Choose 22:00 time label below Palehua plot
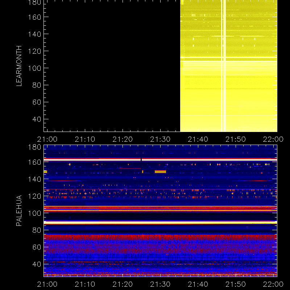Viewport: 290px width, 290px height. (x=273, y=284)
